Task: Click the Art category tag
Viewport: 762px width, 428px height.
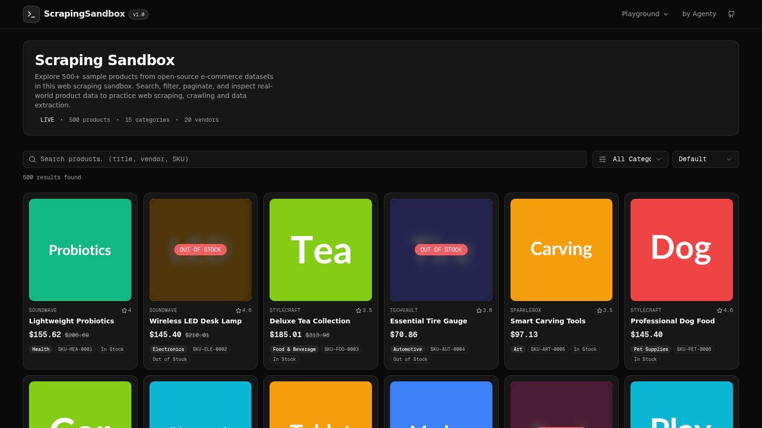Action: click(x=518, y=350)
